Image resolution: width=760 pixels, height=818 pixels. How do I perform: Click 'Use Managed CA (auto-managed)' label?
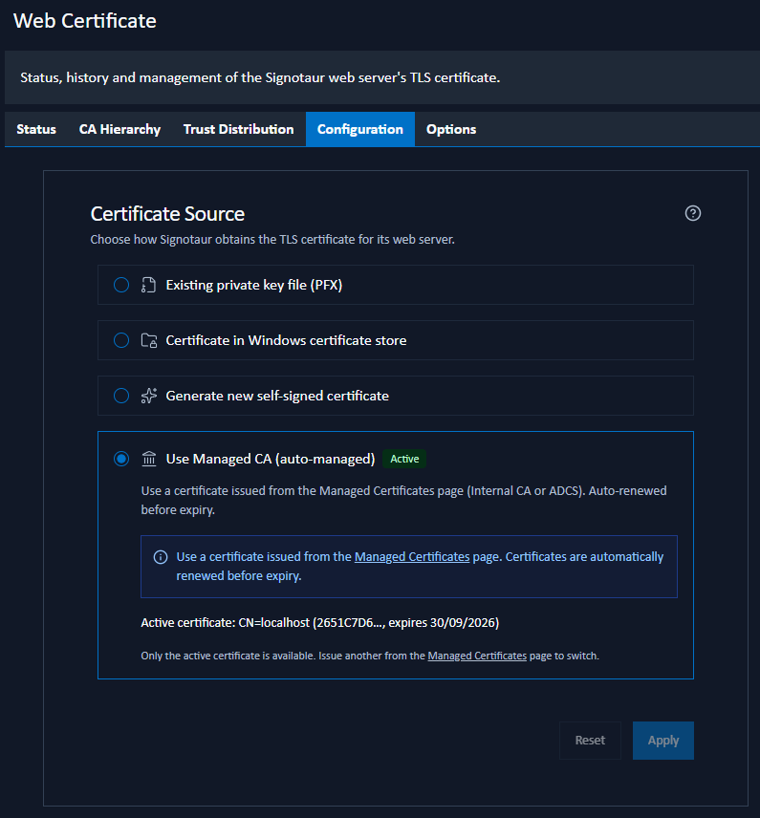click(x=271, y=459)
